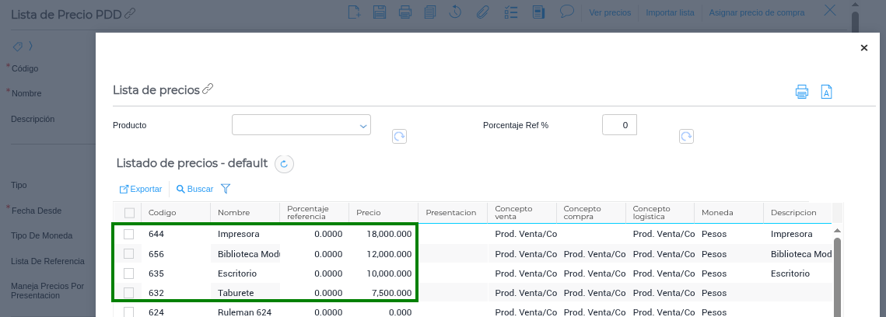The width and height of the screenshot is (886, 317).
Task: Open the filter funnel in the grid toolbar
Action: coord(226,189)
